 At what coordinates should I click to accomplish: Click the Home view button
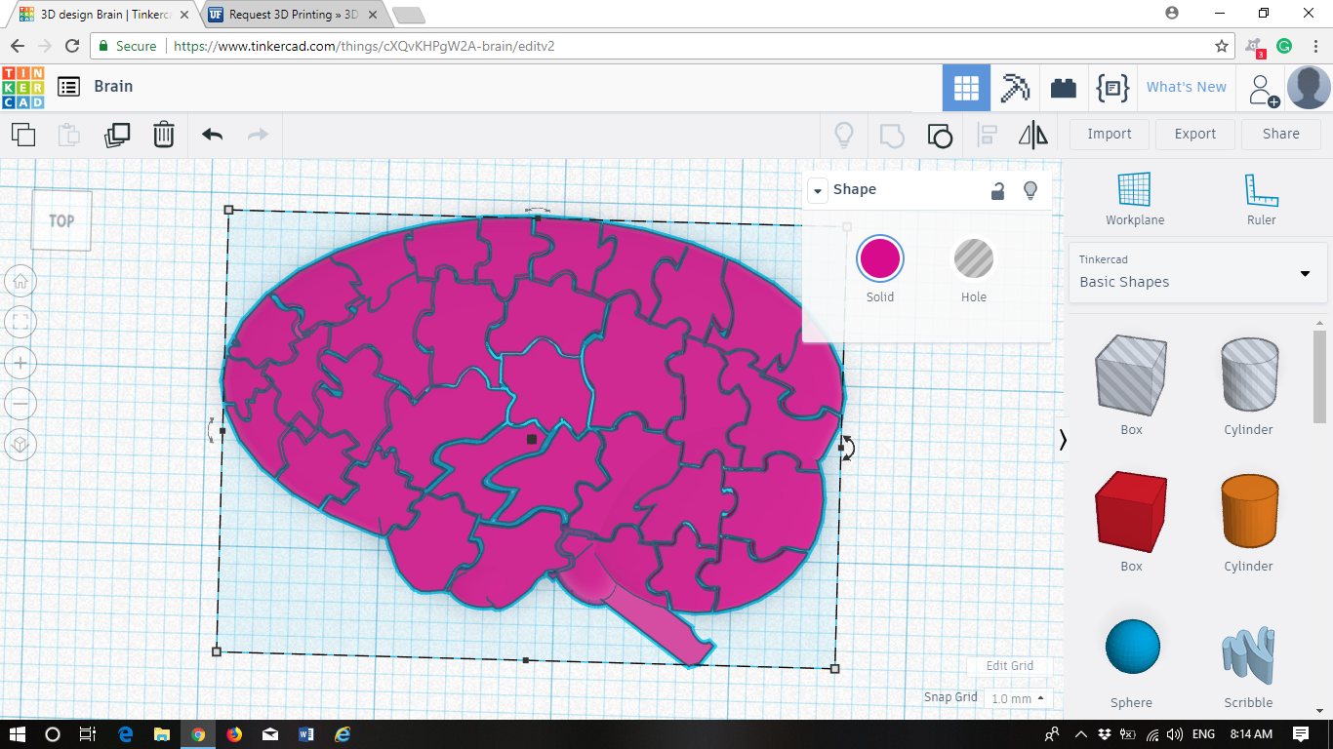point(20,282)
